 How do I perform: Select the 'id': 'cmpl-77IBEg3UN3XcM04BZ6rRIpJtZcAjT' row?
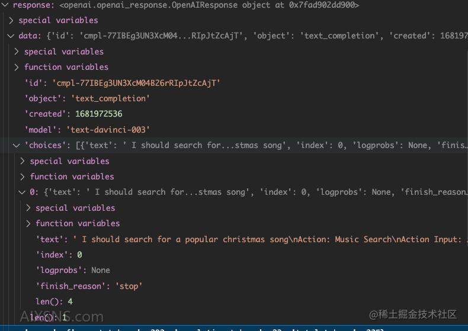pyautogui.click(x=234, y=83)
